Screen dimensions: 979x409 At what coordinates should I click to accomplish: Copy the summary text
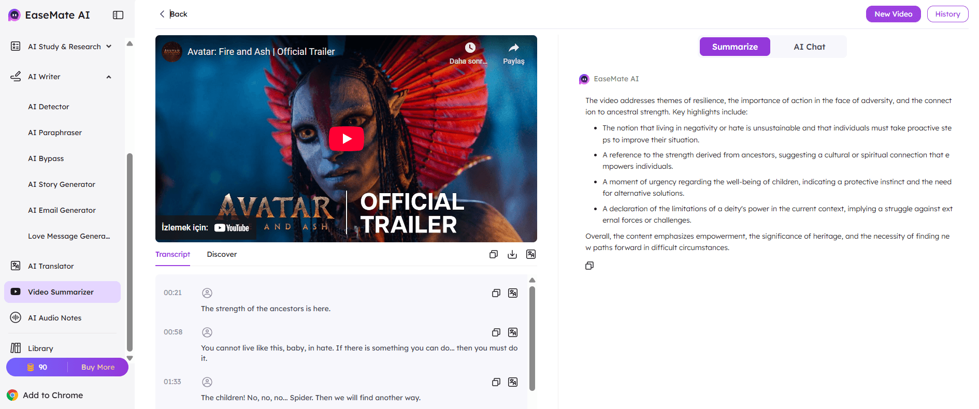tap(589, 266)
